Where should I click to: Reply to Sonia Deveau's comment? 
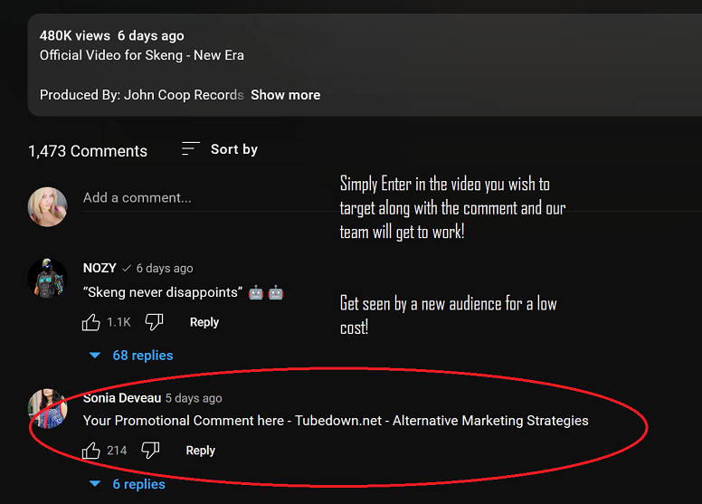click(x=200, y=451)
